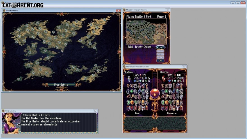Click the Phase 6 label
The height and width of the screenshot is (139, 247).
161,17
